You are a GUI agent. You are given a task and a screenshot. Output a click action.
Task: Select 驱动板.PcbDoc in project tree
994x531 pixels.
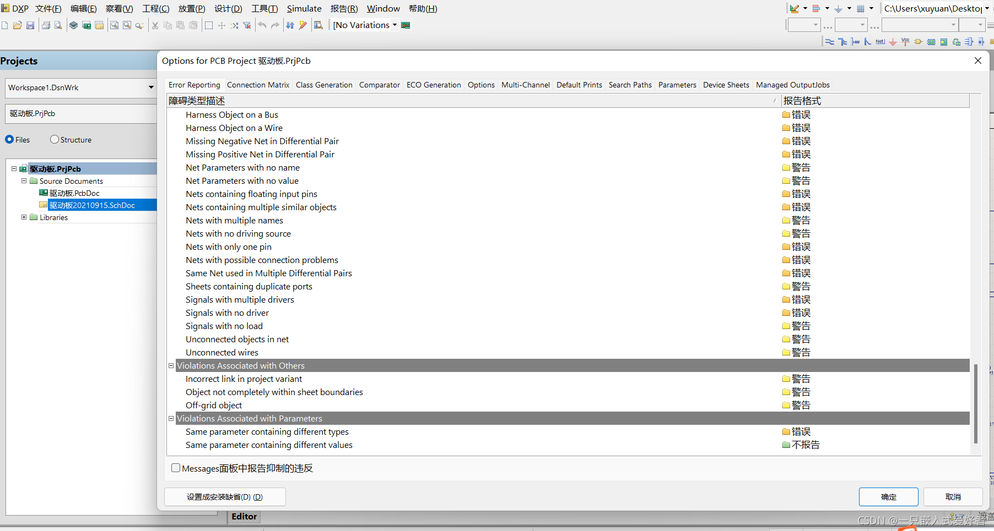point(74,193)
